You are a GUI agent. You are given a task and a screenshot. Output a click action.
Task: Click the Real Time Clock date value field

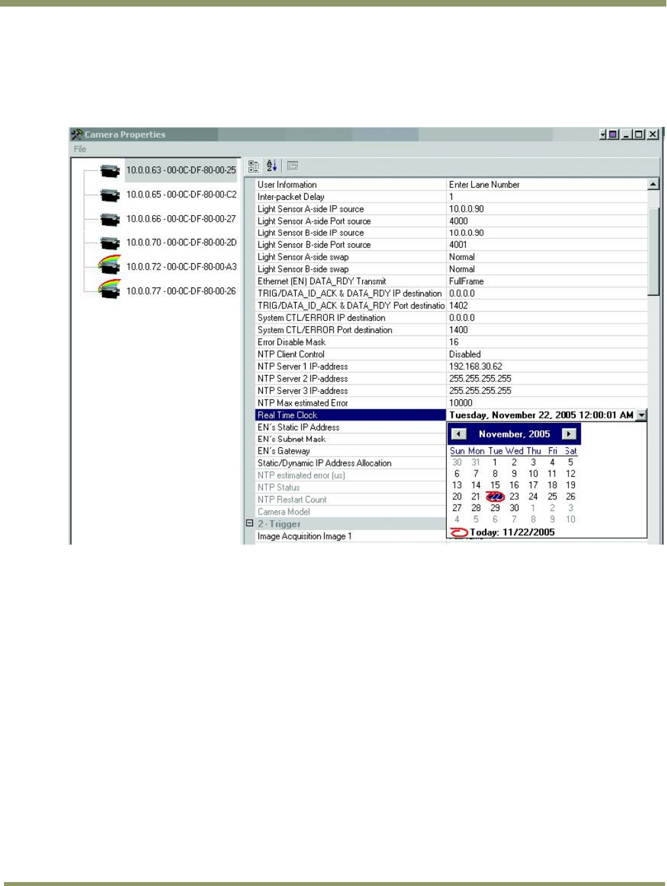click(541, 415)
